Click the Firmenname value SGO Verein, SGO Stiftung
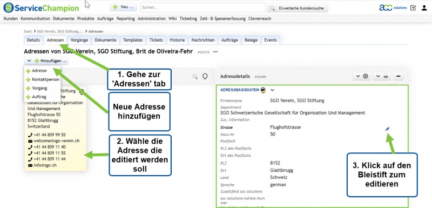Viewport: 432px width, 208px height. [297, 100]
